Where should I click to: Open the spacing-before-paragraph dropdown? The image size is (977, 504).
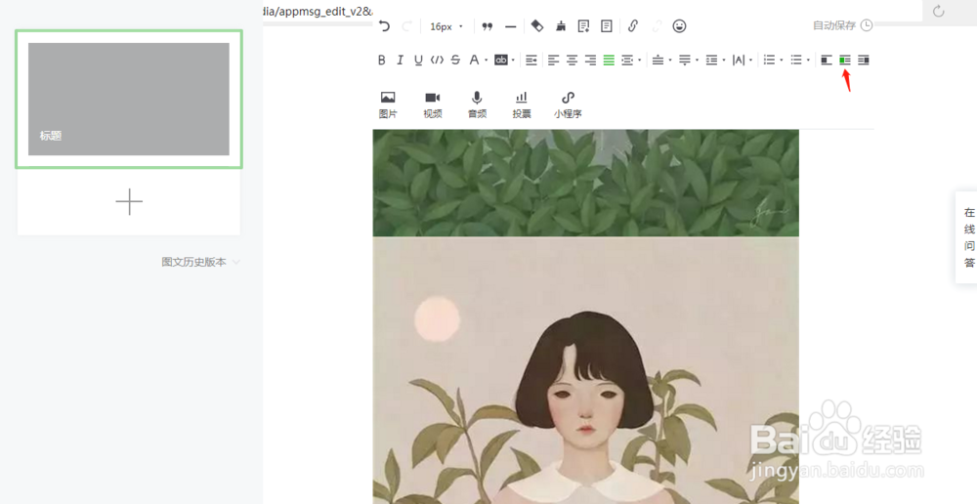pyautogui.click(x=661, y=60)
